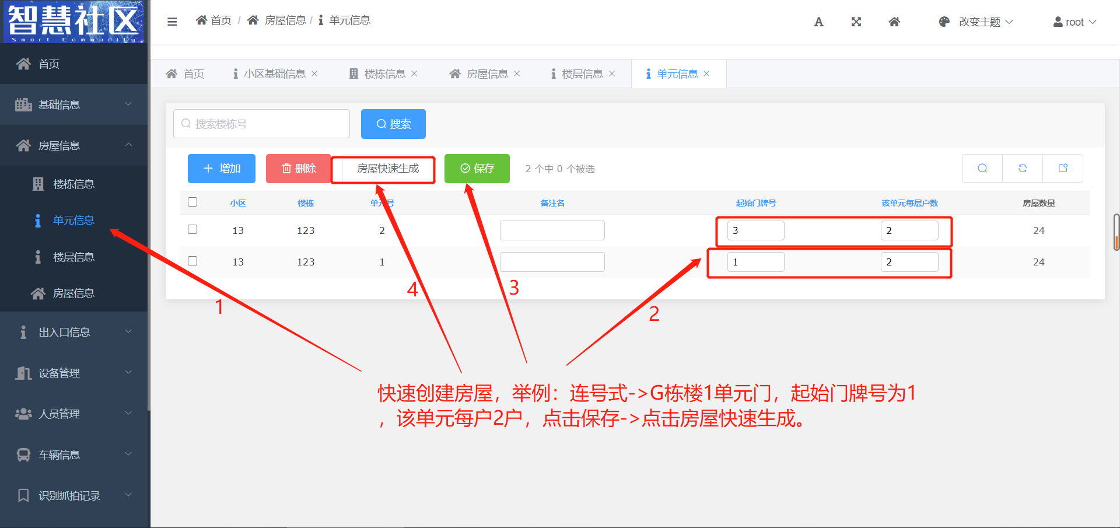Screen dimensions: 1120x528
Task: Click the hamburger menu collapse icon
Action: coord(172,22)
